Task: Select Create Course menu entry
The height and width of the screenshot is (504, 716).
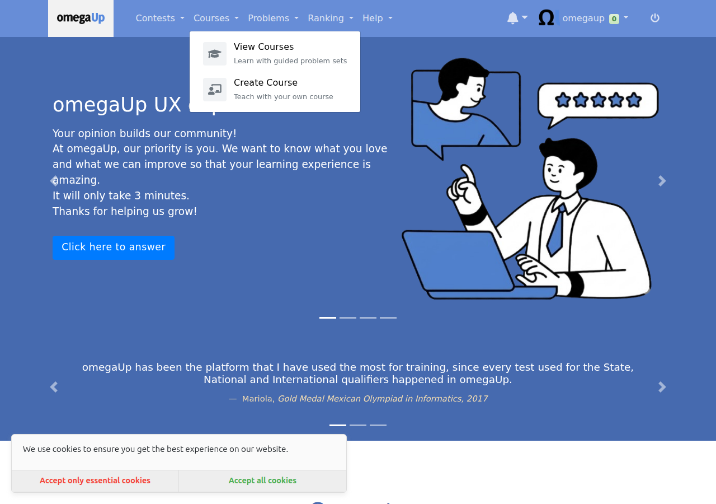Action: click(x=275, y=90)
